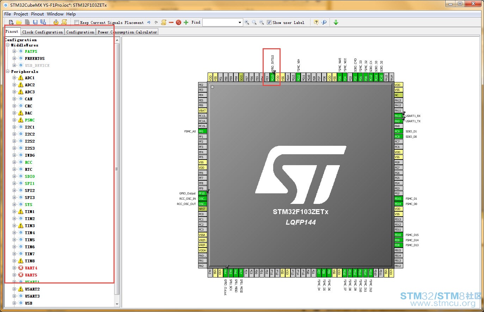
Task: Open the File menu
Action: click(7, 14)
